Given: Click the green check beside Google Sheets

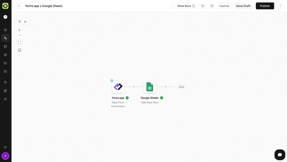Looking at the screenshot, I should [x=162, y=98].
